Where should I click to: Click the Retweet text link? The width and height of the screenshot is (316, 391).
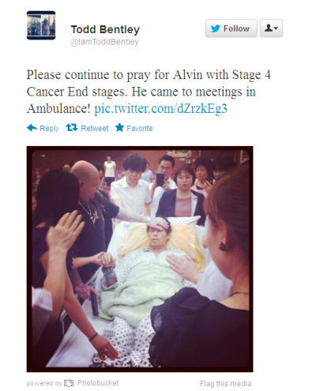(95, 128)
